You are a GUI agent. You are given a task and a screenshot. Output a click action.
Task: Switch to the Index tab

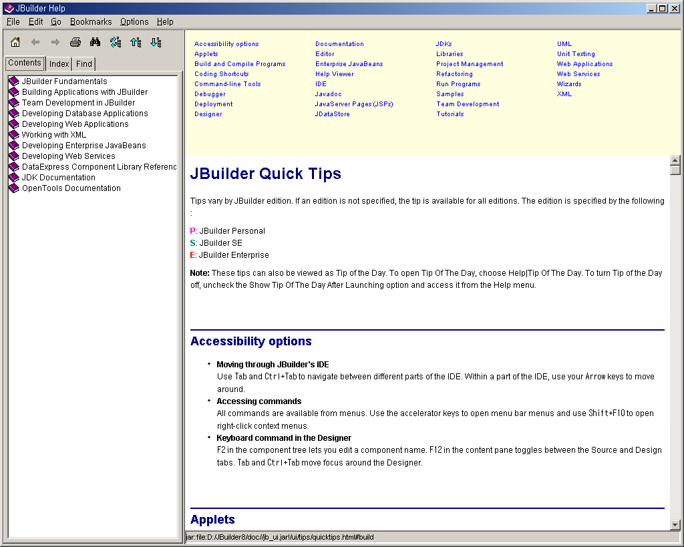[59, 64]
